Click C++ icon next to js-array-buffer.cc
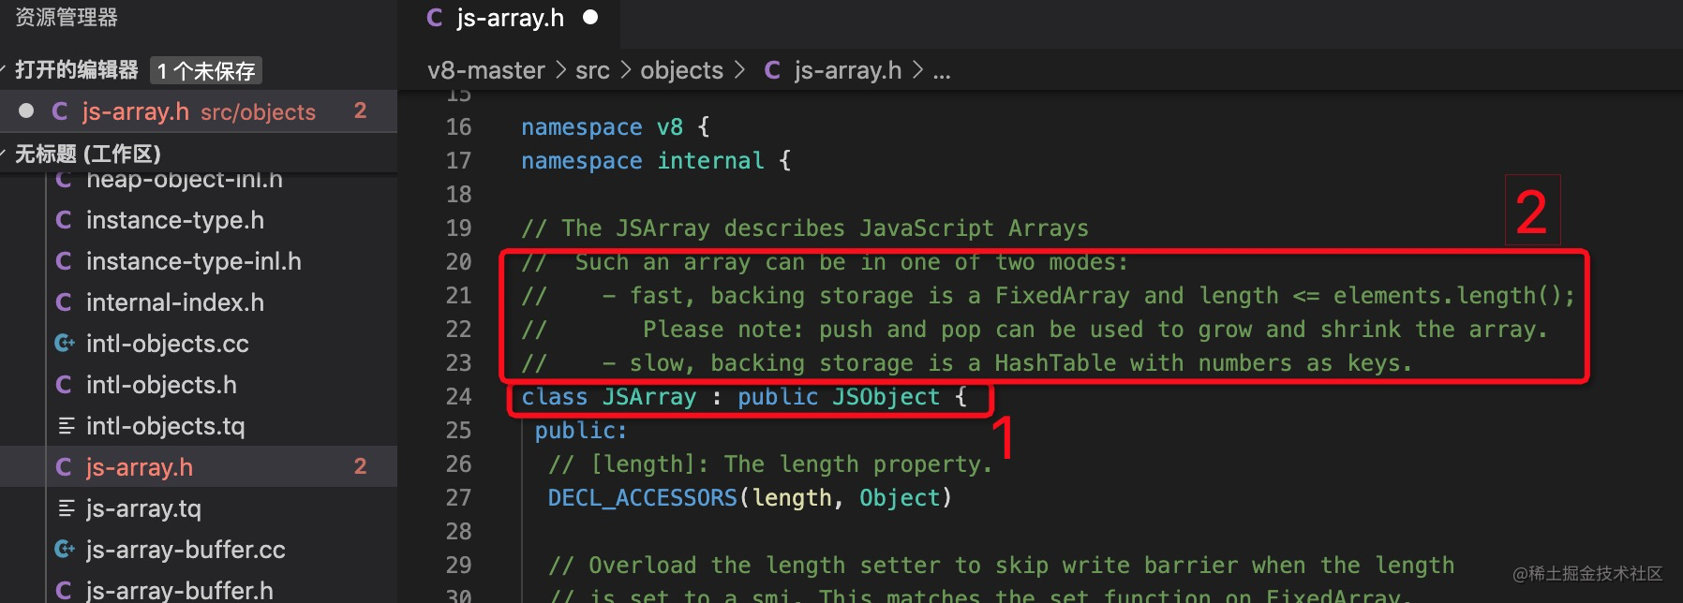The image size is (1683, 603). click(65, 550)
